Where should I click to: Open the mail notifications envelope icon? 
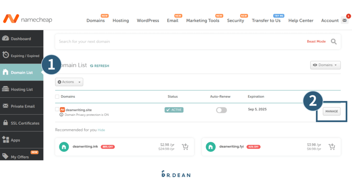click(x=345, y=20)
